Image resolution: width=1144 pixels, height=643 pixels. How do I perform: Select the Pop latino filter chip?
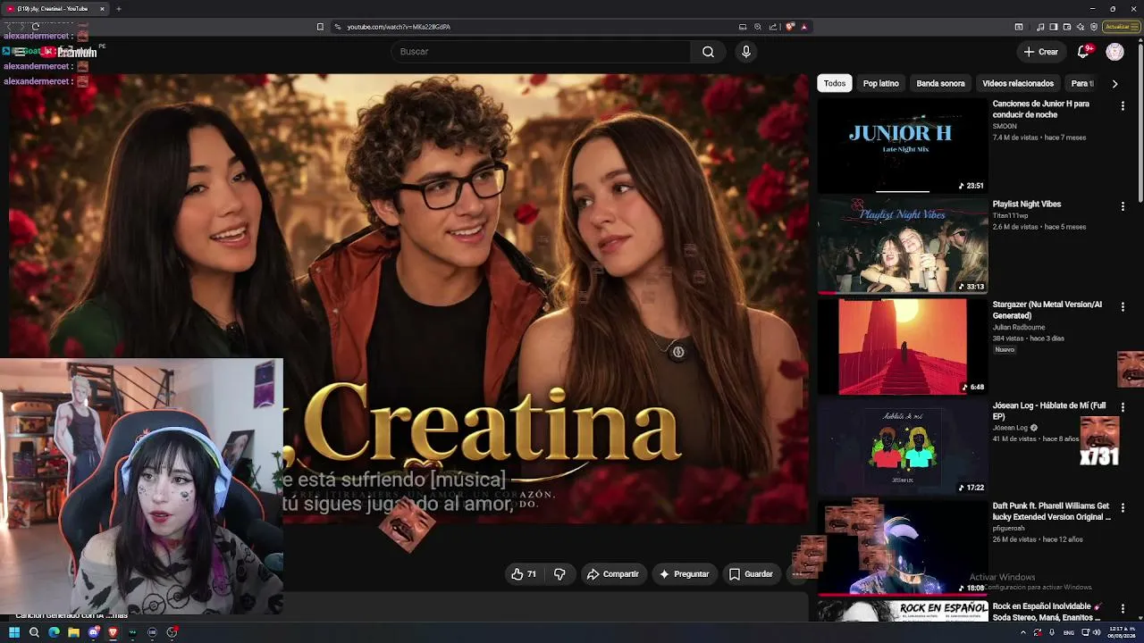pos(881,83)
